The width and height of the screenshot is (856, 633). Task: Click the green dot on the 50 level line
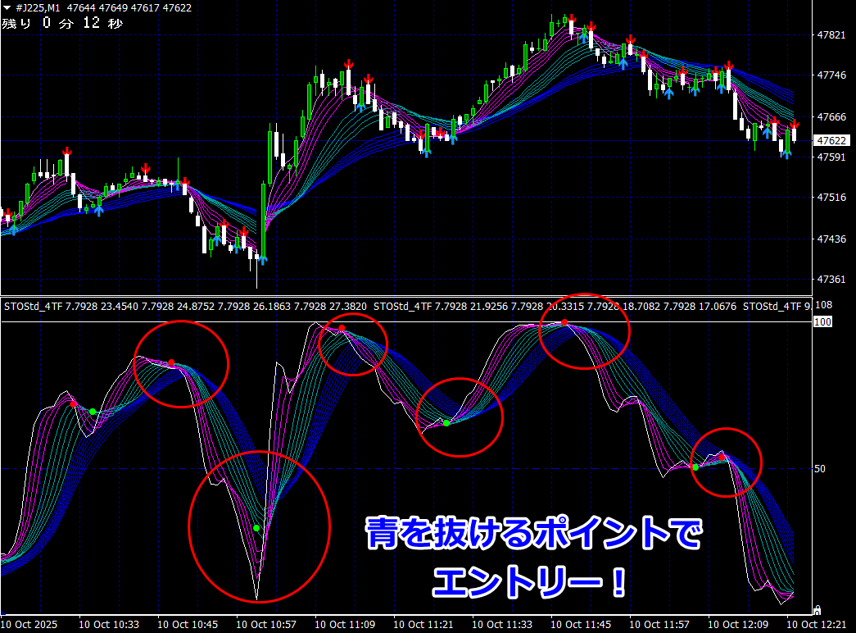[695, 467]
